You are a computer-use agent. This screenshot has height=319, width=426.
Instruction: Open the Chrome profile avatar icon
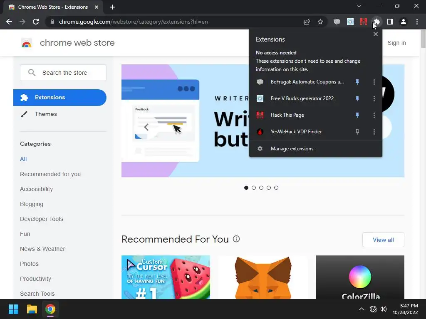coord(404,22)
